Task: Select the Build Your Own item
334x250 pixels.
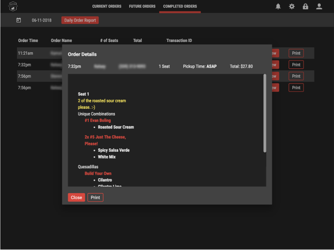Action: coord(98,173)
